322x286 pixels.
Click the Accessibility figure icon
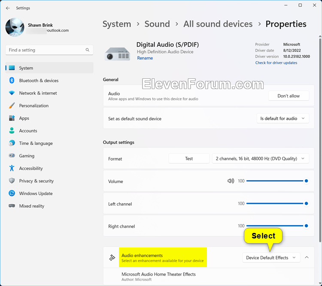point(12,168)
